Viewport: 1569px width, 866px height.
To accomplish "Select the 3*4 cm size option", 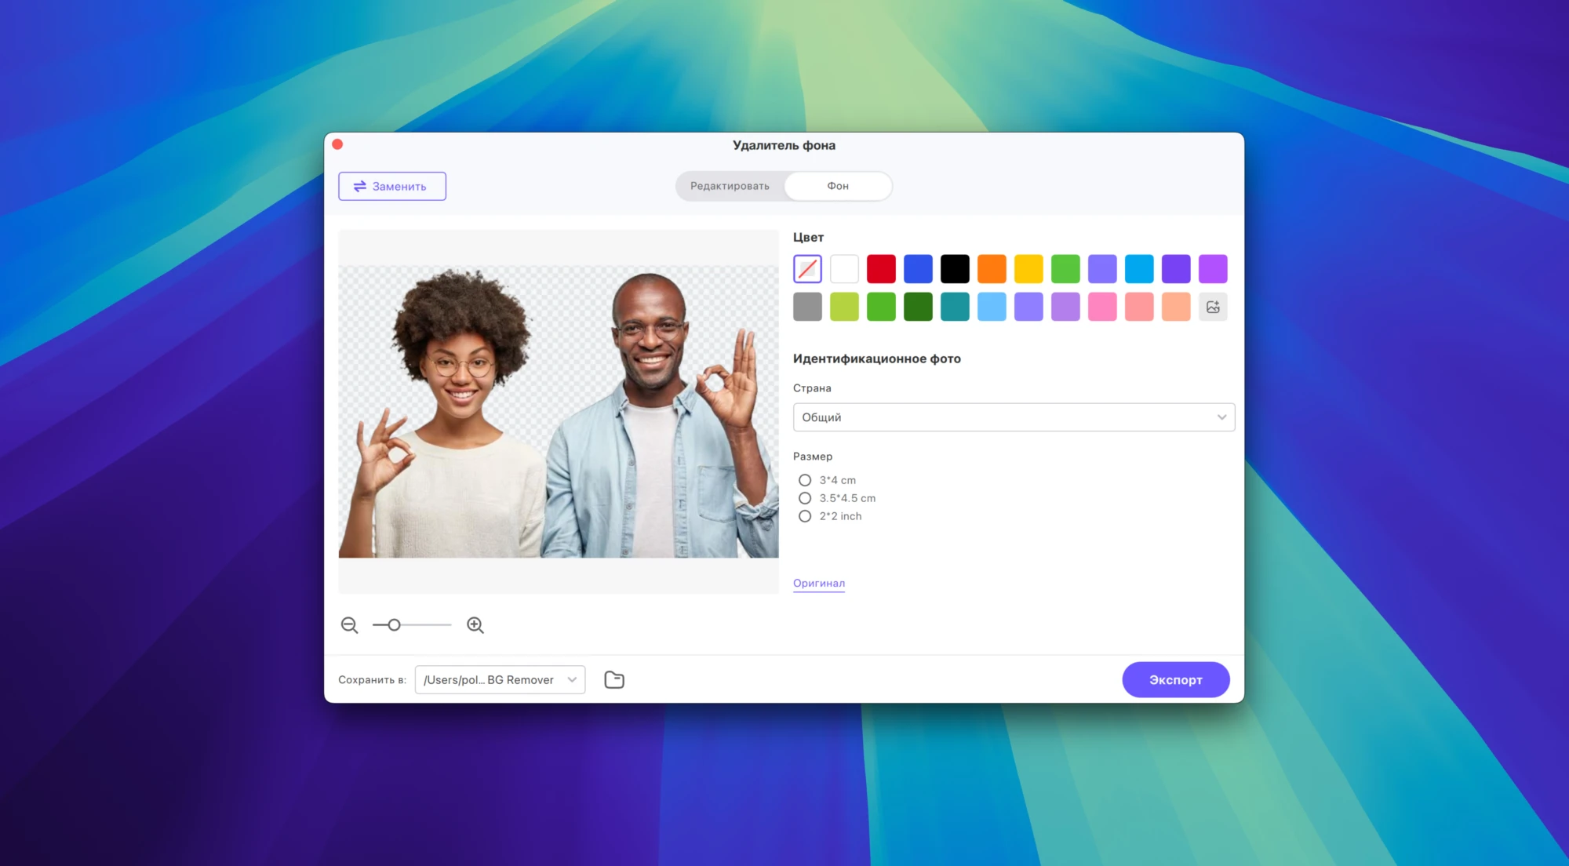I will click(805, 480).
